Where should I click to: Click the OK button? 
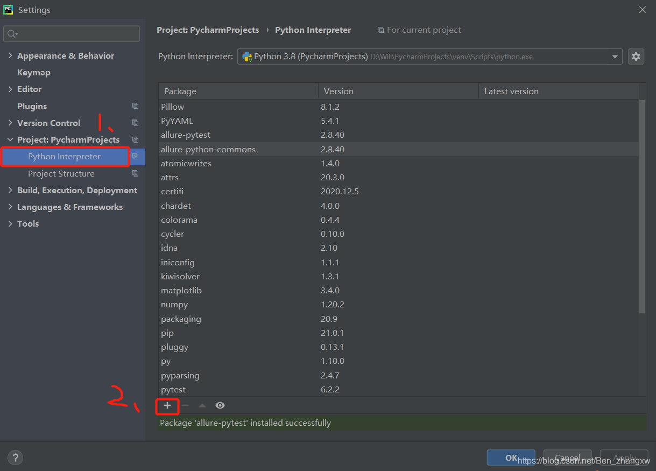[511, 458]
